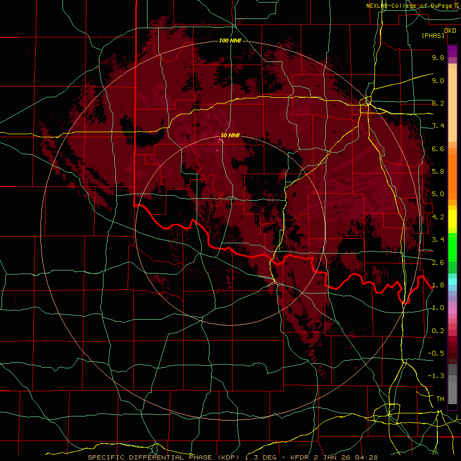Click the TH threshold label on the scale
The image size is (461, 461).
tap(440, 399)
